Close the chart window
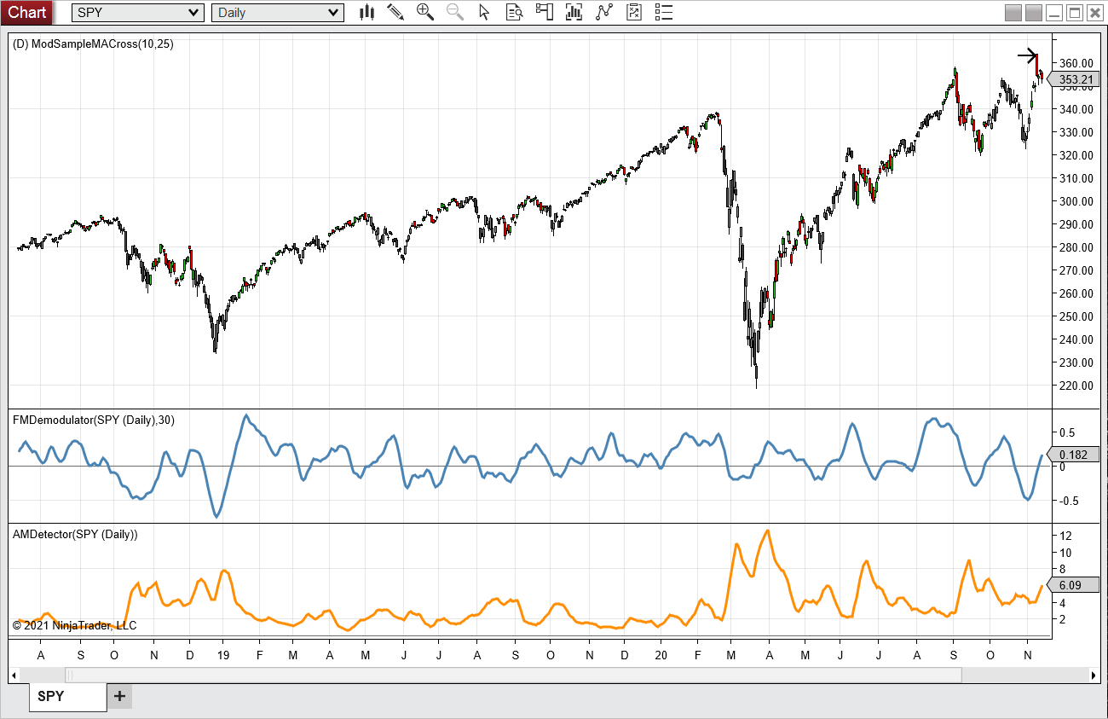 [1096, 13]
